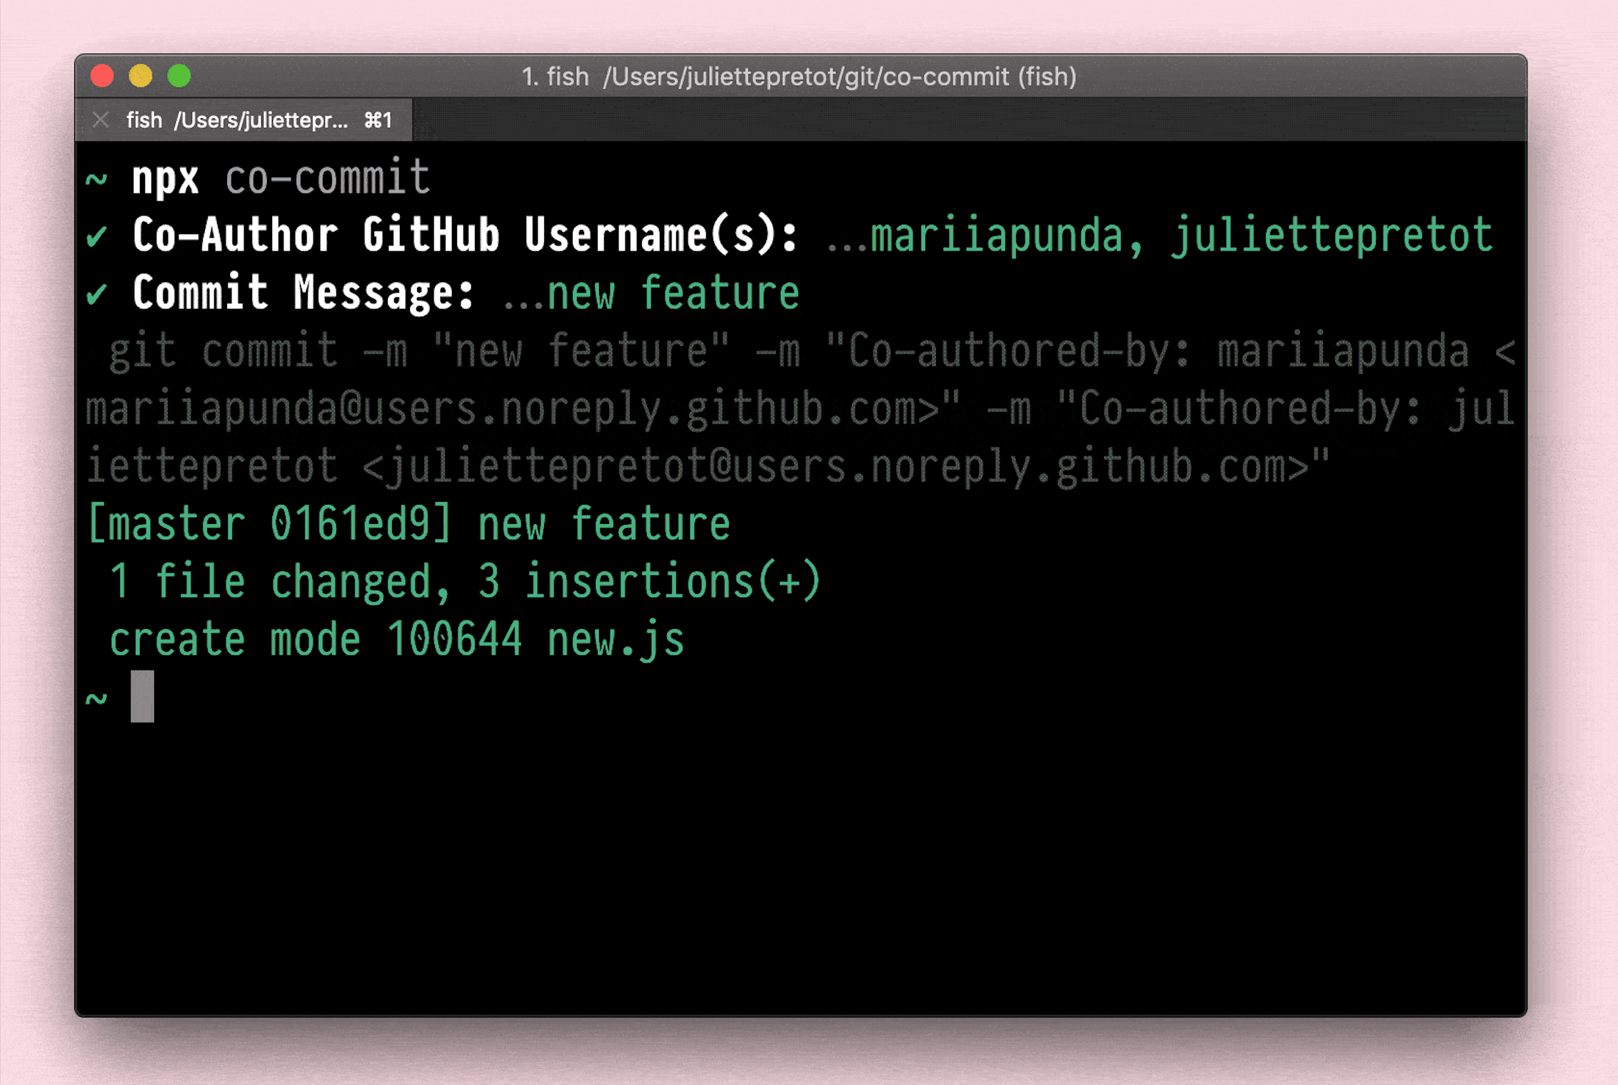Click the commit hash 0161ed9
The width and height of the screenshot is (1618, 1085).
(x=350, y=524)
